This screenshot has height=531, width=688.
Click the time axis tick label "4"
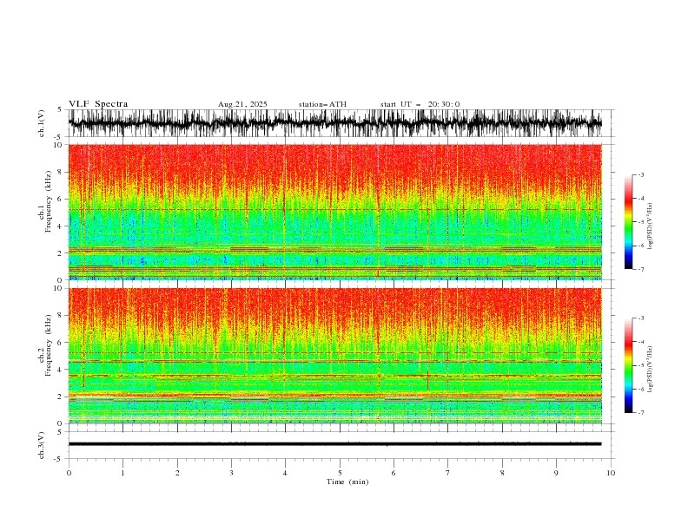(x=285, y=473)
